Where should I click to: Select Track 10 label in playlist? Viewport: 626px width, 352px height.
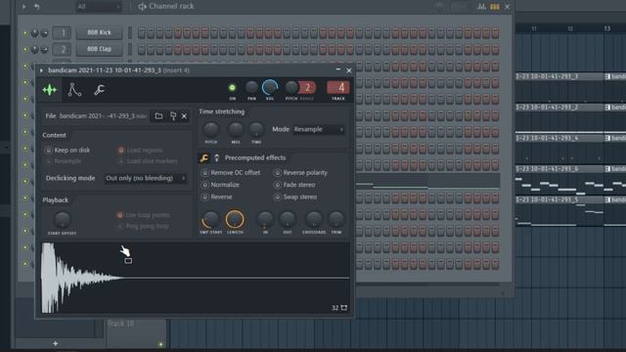coord(120,324)
